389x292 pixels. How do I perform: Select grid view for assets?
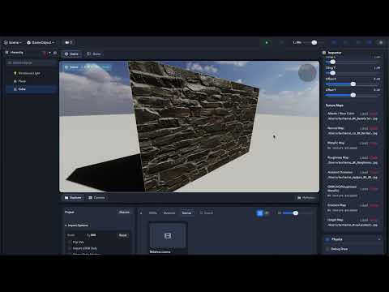pos(259,213)
